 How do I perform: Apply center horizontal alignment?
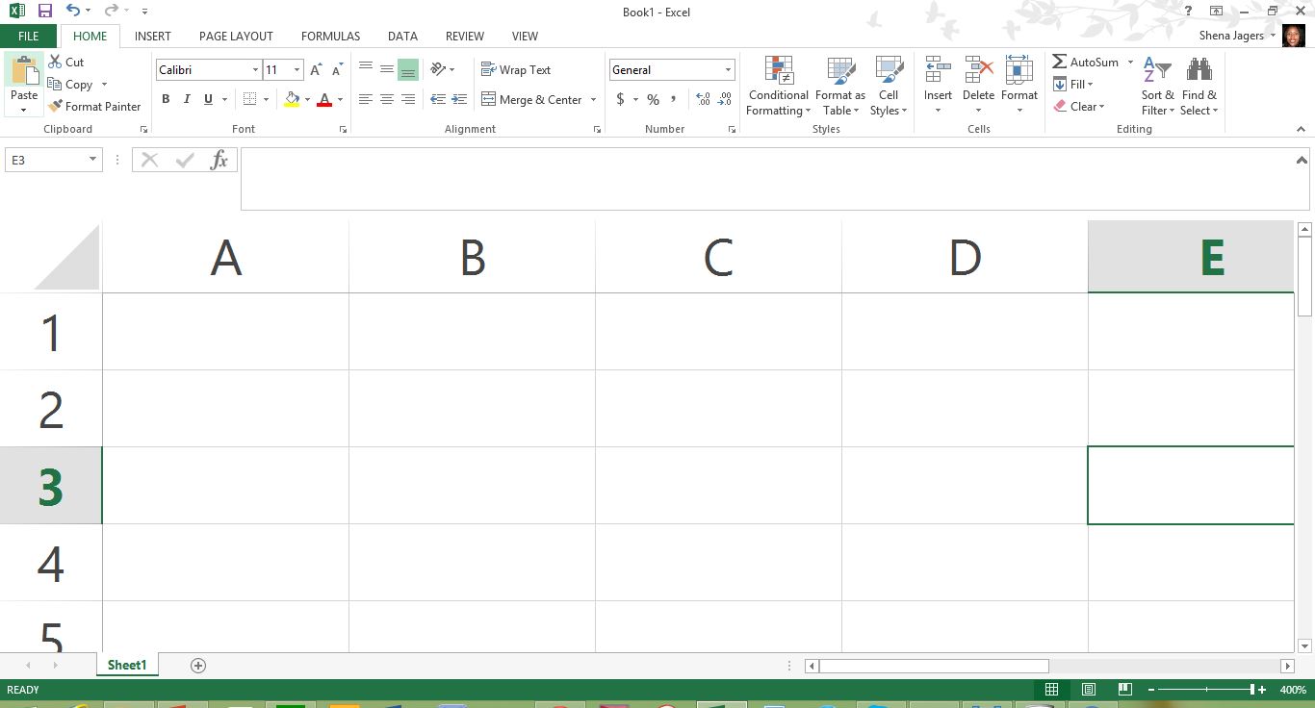(386, 99)
